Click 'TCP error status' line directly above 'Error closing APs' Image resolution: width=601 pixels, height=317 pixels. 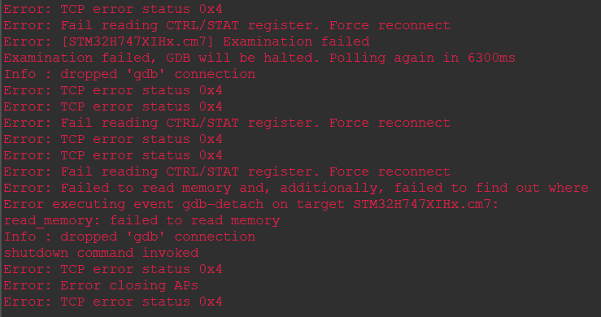coord(113,269)
